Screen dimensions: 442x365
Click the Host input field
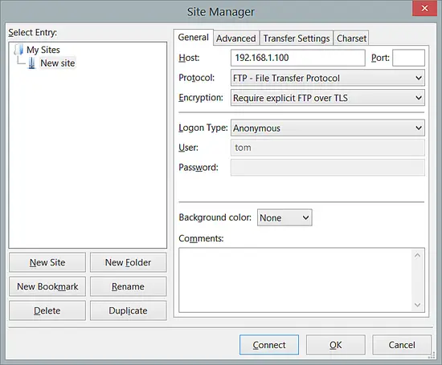[298, 58]
